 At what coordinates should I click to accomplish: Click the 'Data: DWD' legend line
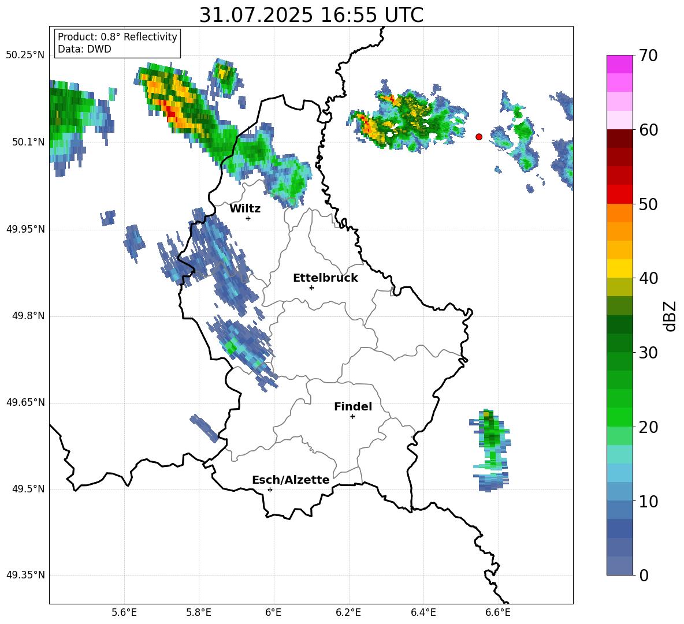pyautogui.click(x=84, y=49)
